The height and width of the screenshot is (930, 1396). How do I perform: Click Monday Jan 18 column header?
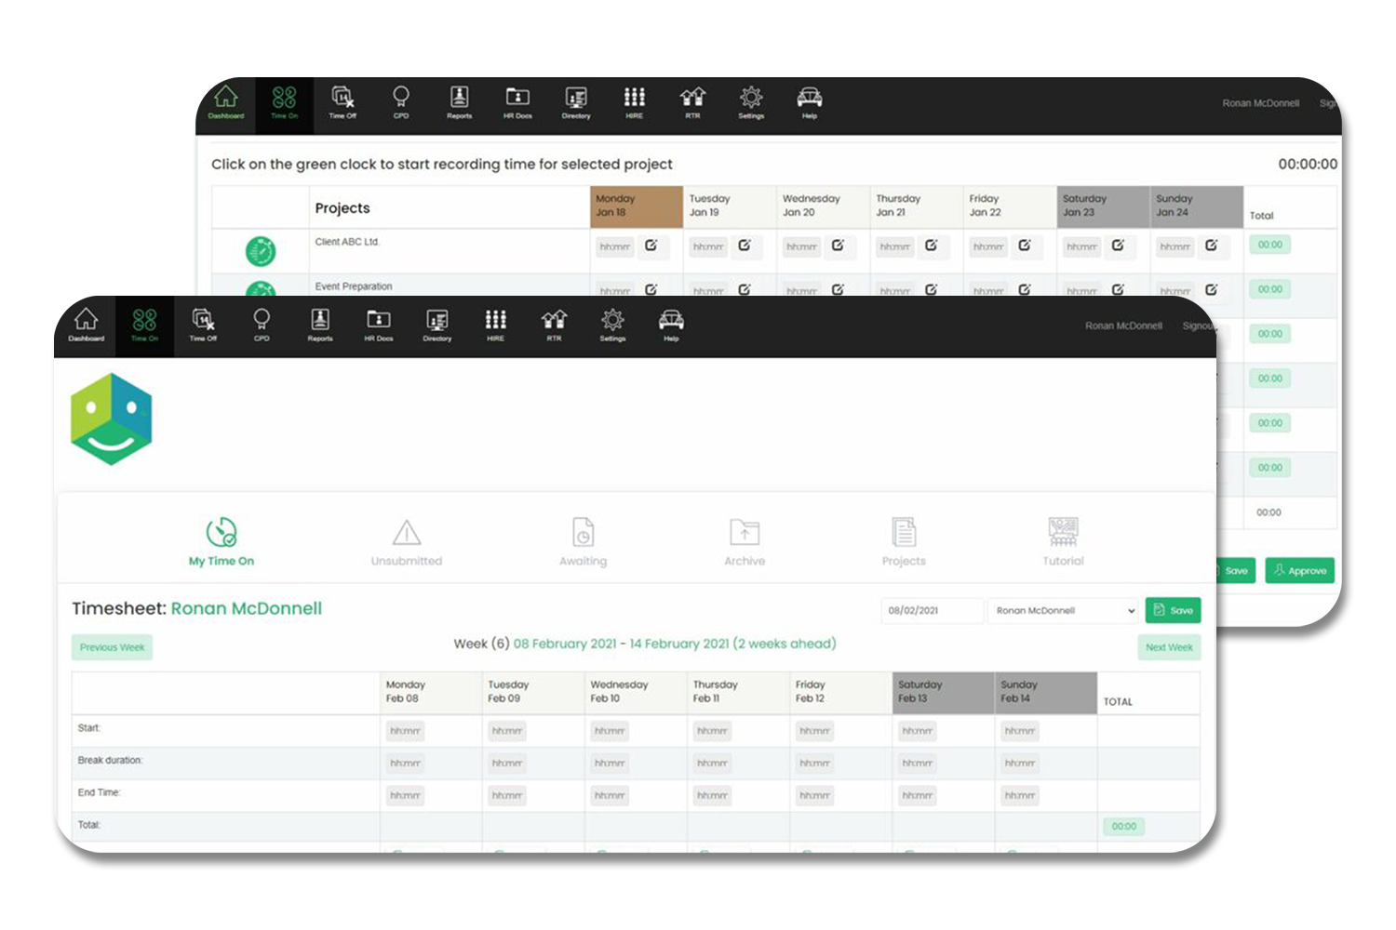click(637, 206)
